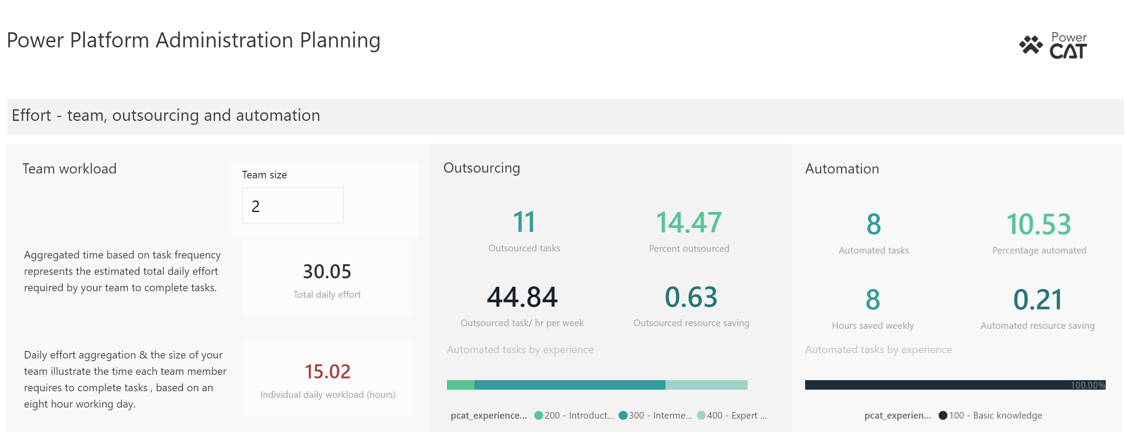Screen dimensions: 1127x439
Task: Click the 11 Outsourced tasks KPI
Action: click(524, 223)
